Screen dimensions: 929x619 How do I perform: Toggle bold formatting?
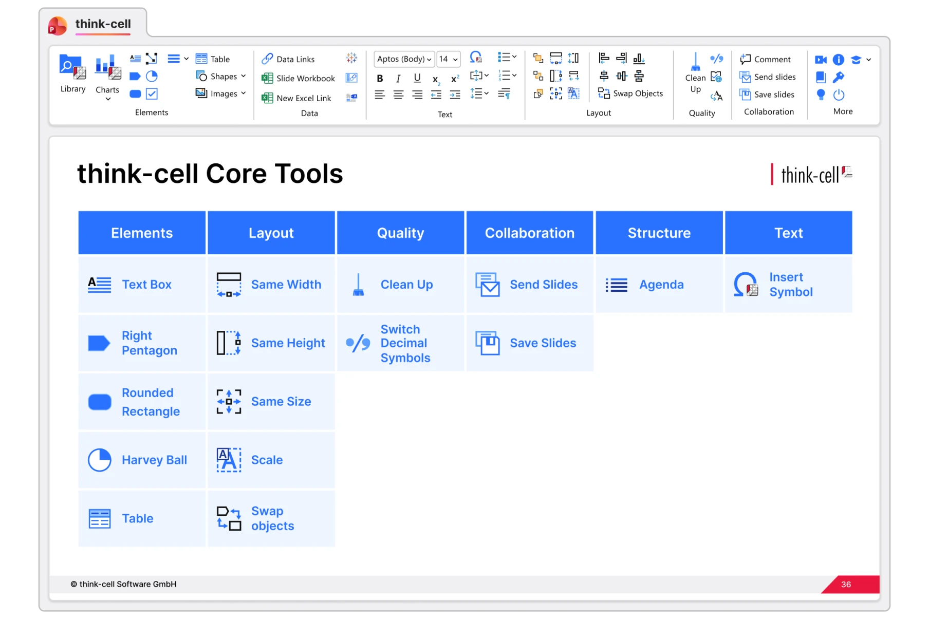[380, 78]
